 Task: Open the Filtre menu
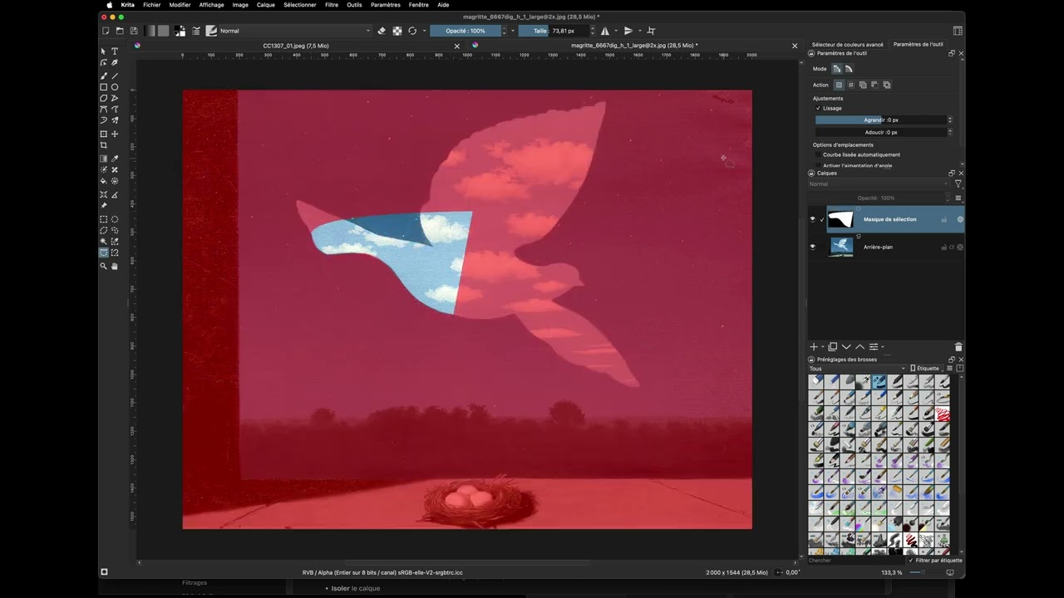click(x=332, y=5)
